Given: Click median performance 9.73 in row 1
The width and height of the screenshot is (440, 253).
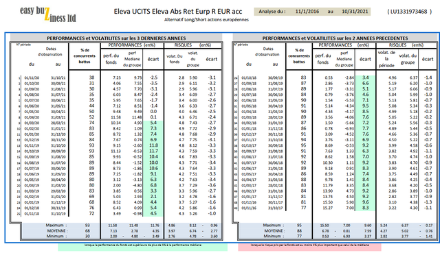Looking at the screenshot, I should (137, 77).
